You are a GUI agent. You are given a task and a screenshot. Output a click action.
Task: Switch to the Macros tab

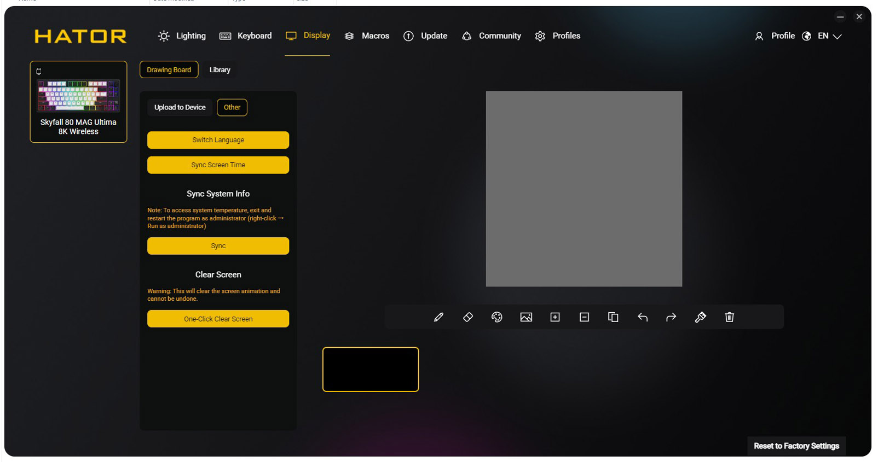point(367,36)
